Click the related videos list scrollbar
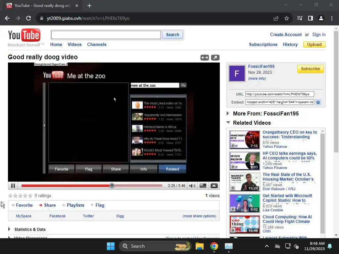Viewport: 339px width, 254px height. pyautogui.click(x=322, y=183)
